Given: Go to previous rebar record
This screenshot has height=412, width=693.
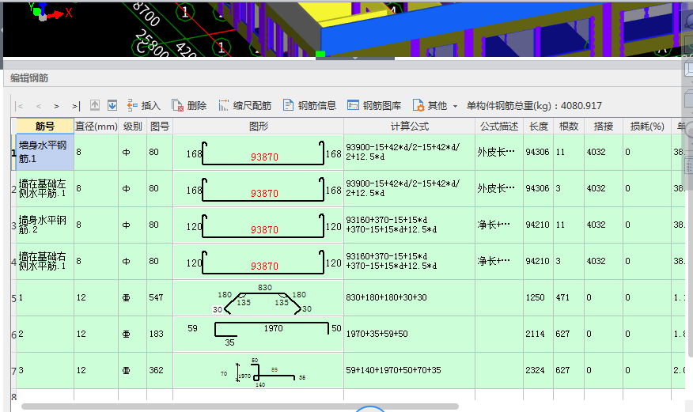Looking at the screenshot, I should coord(39,106).
